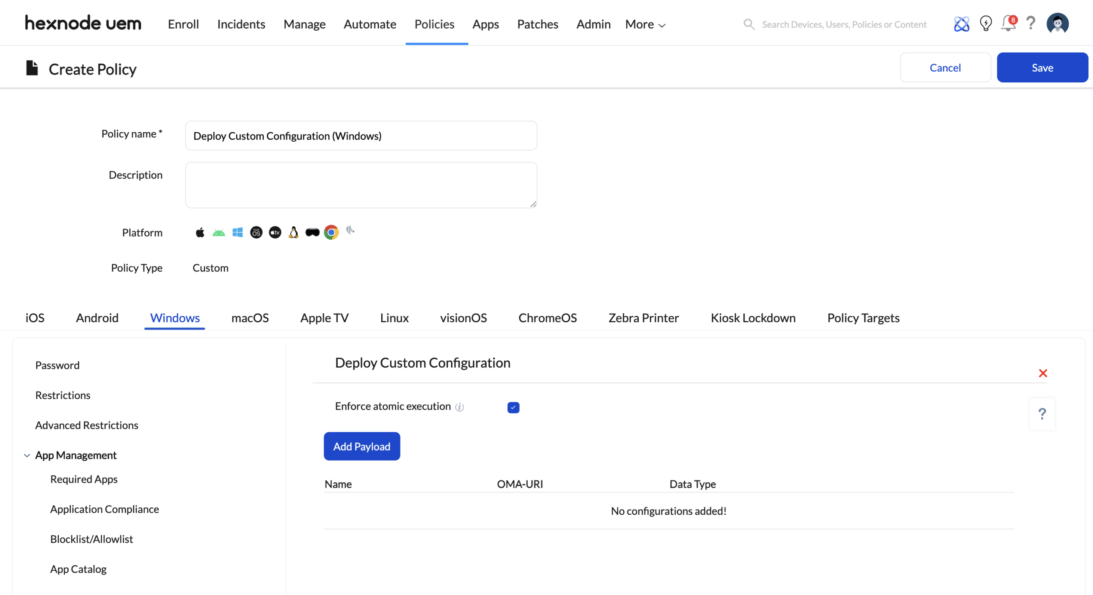
Task: Remove Deploy Custom Configuration with red X
Action: pos(1043,373)
